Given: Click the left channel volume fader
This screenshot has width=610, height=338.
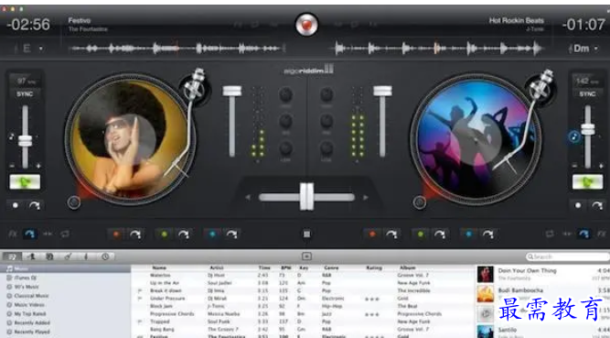Looking at the screenshot, I should pos(232,92).
